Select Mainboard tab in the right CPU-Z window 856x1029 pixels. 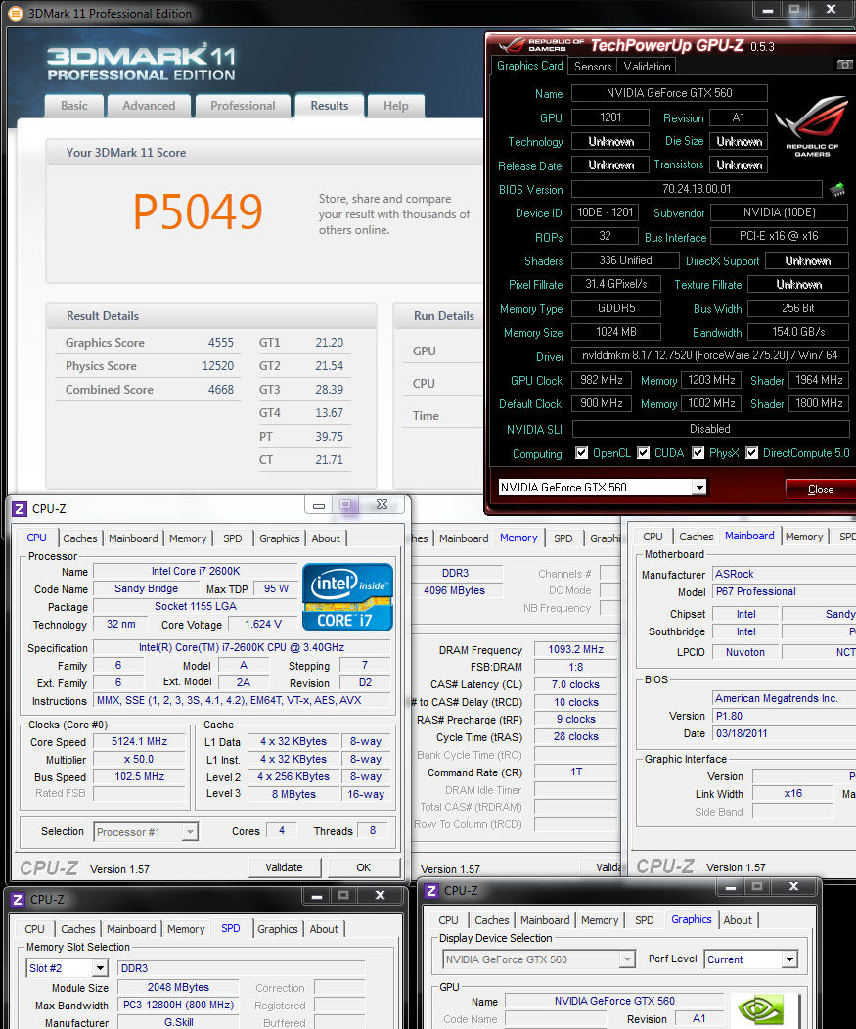749,536
